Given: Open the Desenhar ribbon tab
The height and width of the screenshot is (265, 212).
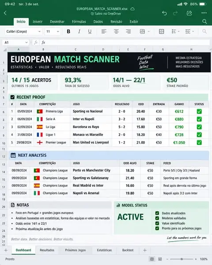Looking at the screenshot, I should pyautogui.click(x=57, y=22).
